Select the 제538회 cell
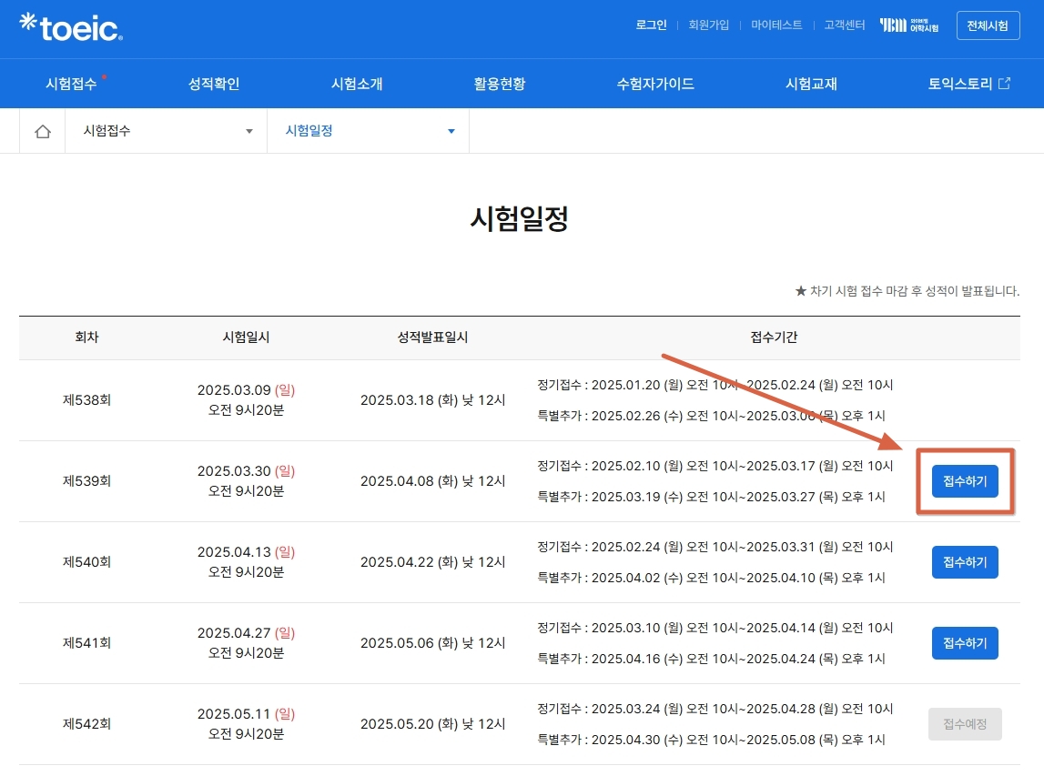 coord(86,400)
